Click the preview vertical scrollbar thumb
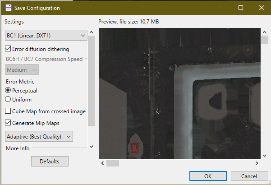The image size is (271, 185). (264, 40)
